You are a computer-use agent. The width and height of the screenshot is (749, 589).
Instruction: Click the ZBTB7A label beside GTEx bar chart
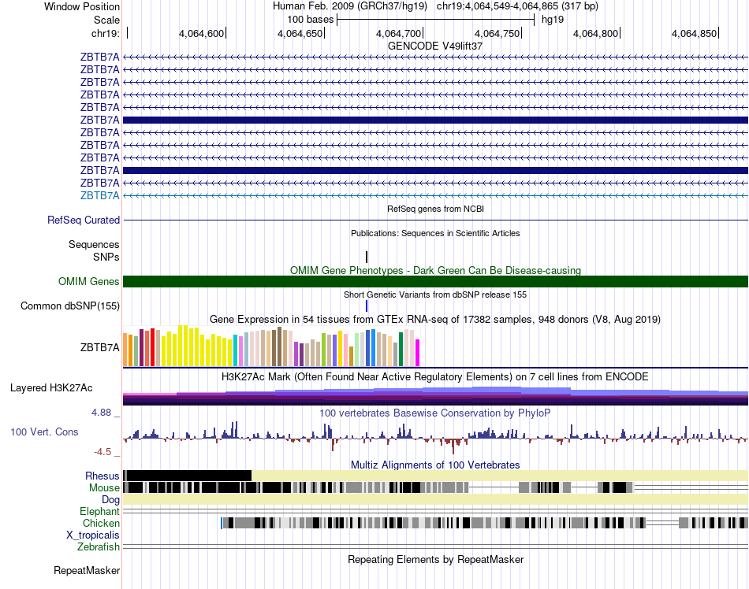(x=100, y=347)
